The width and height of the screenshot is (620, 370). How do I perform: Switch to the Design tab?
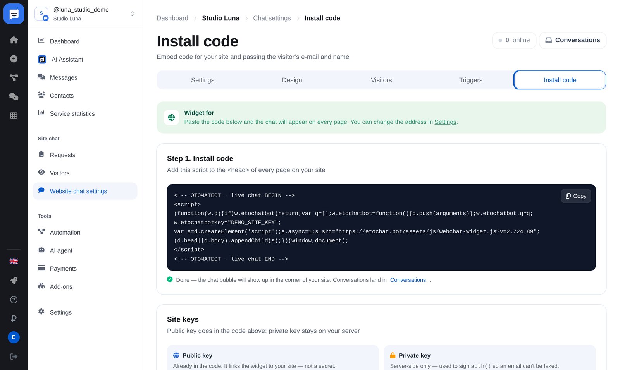[292, 80]
